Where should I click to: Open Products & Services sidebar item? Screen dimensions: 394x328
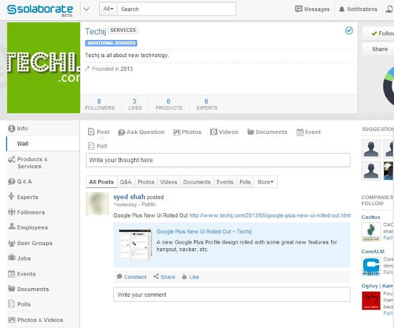43,163
